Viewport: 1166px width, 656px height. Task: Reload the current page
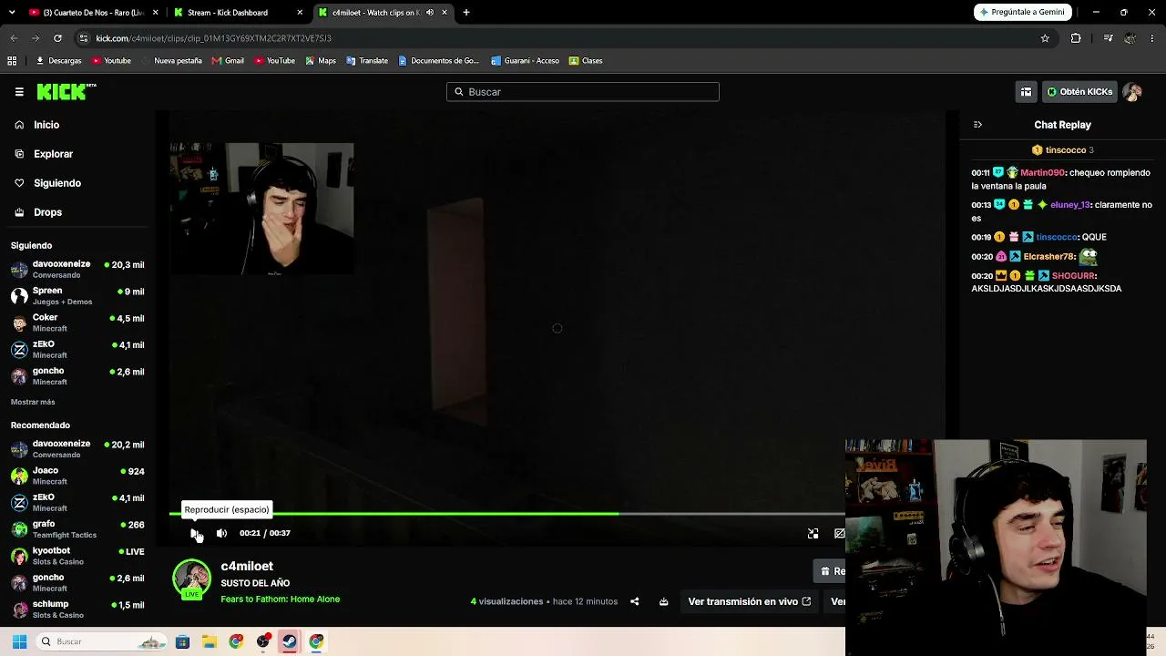(x=57, y=38)
